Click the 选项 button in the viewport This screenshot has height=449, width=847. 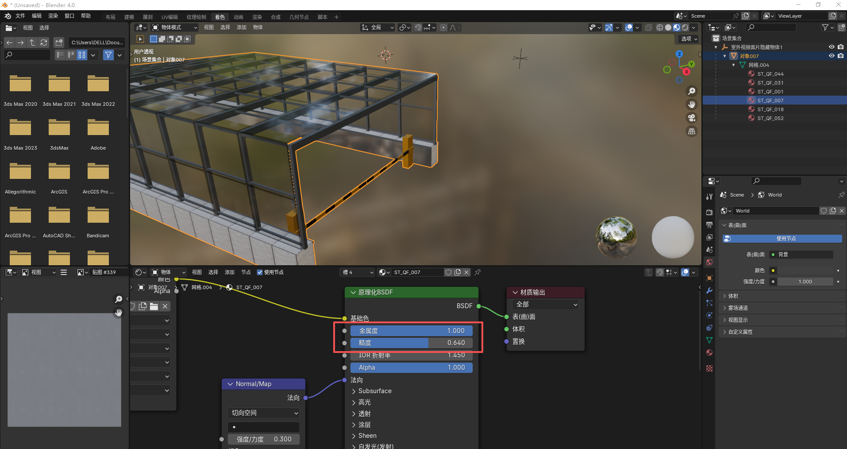[x=689, y=39]
